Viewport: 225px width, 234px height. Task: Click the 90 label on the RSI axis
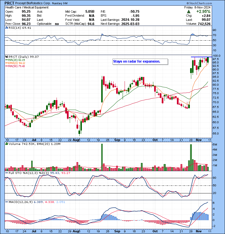pos(214,30)
